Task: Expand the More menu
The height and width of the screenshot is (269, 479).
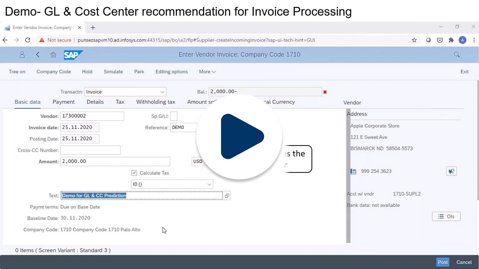Action: click(x=207, y=72)
